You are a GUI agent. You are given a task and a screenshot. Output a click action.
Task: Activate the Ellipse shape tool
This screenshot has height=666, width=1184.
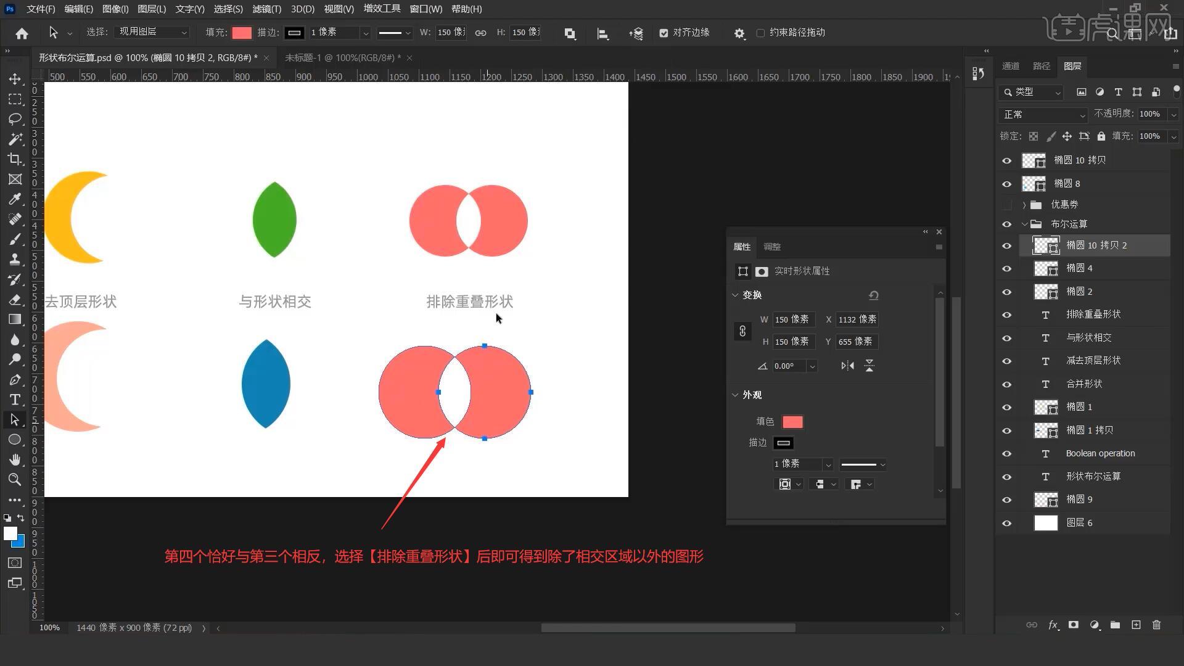tap(15, 440)
